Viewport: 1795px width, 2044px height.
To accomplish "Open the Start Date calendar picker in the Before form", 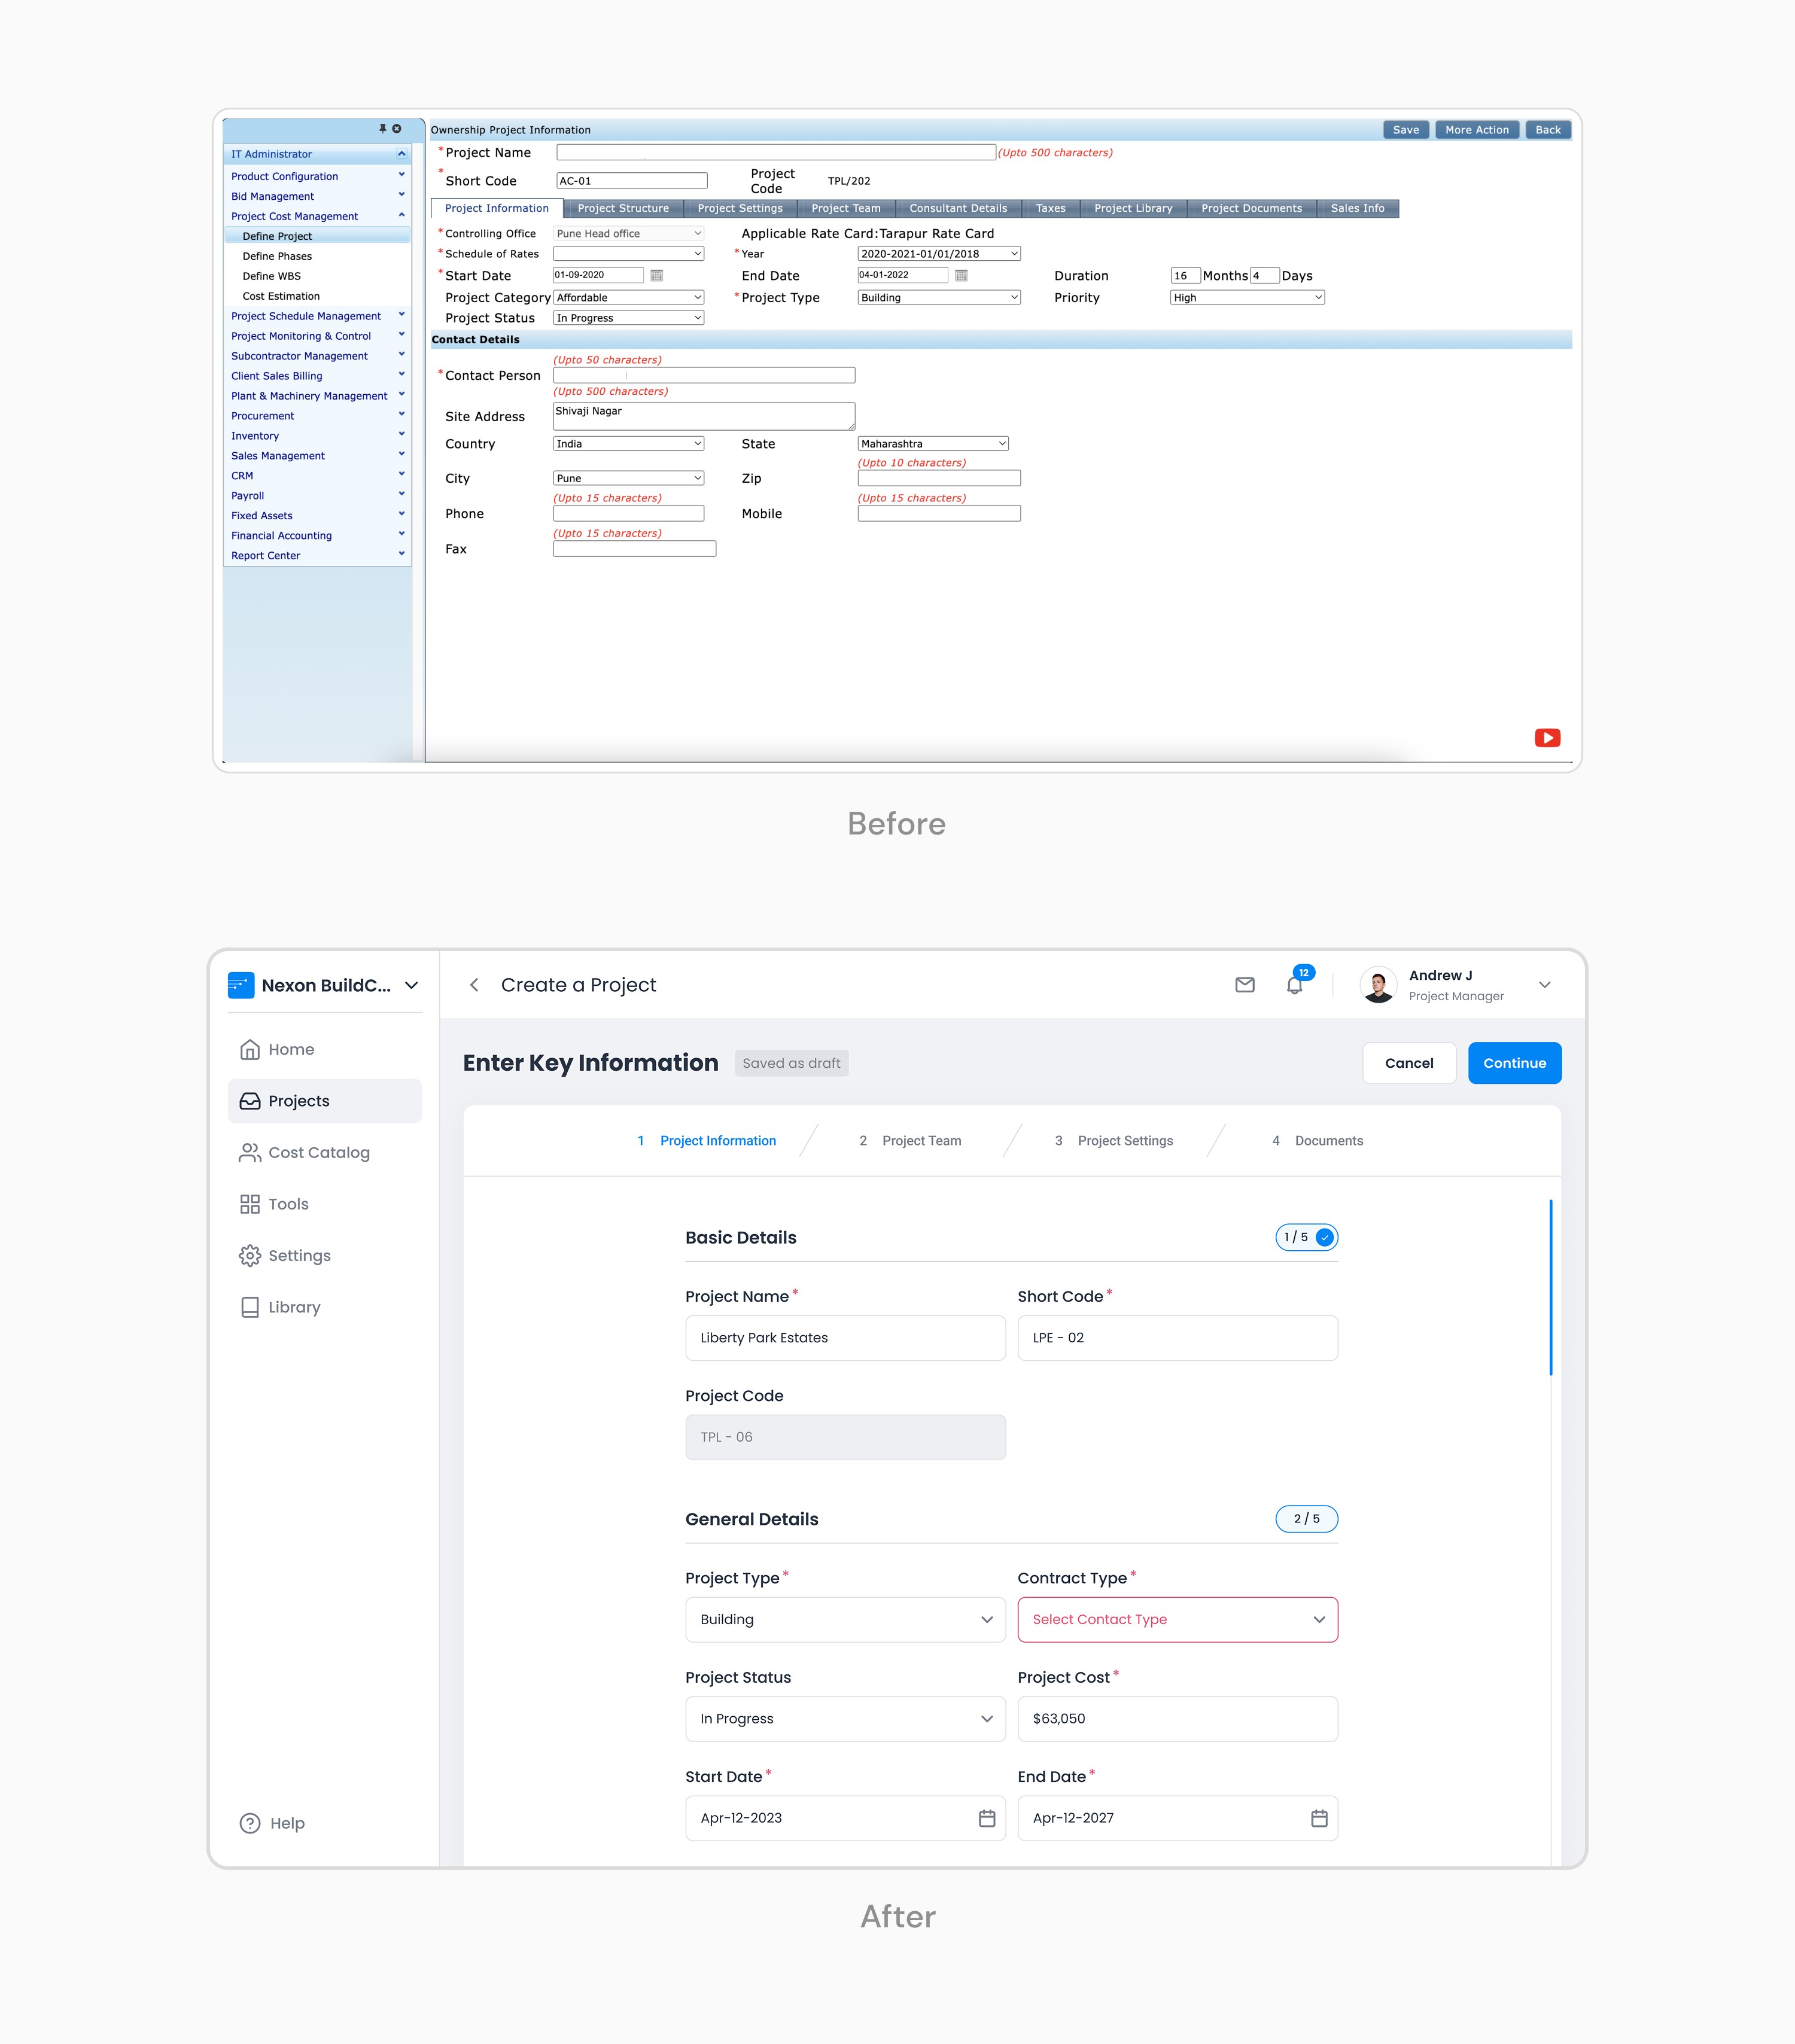I will pos(657,275).
